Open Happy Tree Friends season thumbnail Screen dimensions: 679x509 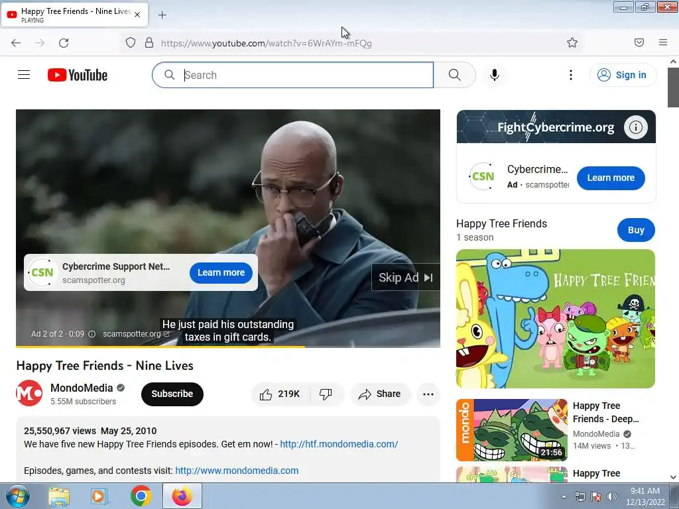coord(555,319)
